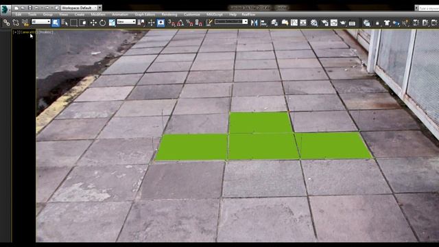Open Edit Named Selection Sets icon
The width and height of the screenshot is (439, 247).
209,23
